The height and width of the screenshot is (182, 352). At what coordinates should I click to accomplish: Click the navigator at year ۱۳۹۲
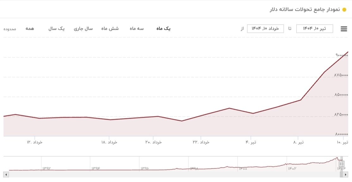point(46,169)
